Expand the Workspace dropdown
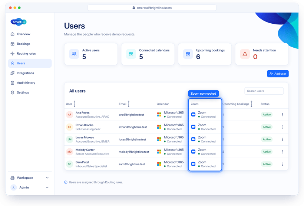 click(30, 178)
